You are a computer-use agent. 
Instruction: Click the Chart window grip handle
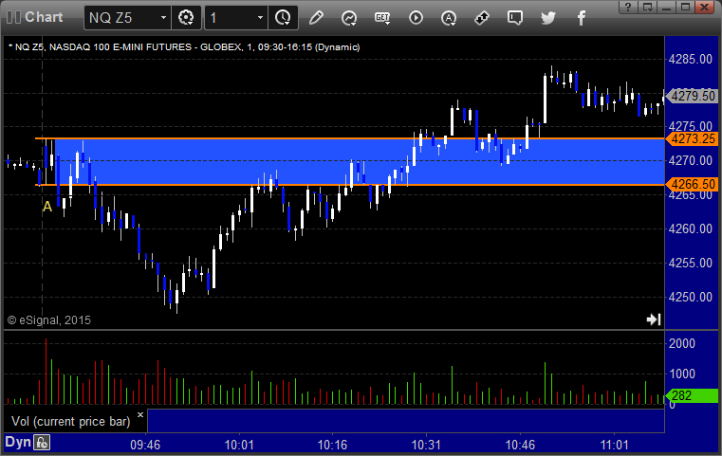[14, 17]
